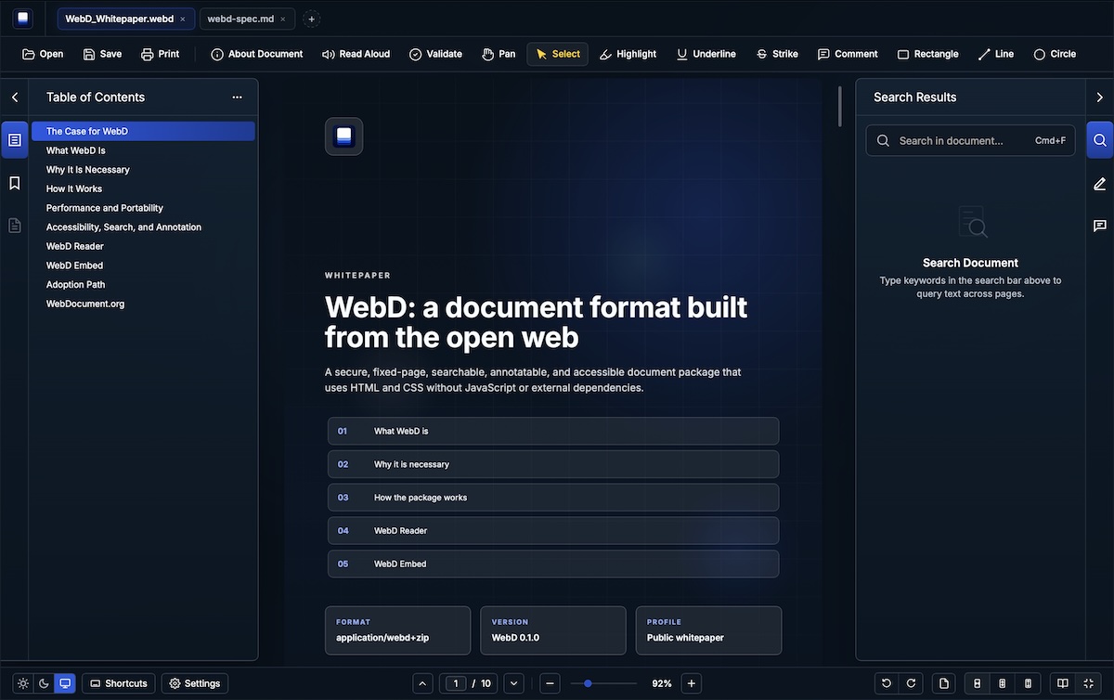Add a Comment annotation
This screenshot has height=700, width=1114.
(848, 54)
